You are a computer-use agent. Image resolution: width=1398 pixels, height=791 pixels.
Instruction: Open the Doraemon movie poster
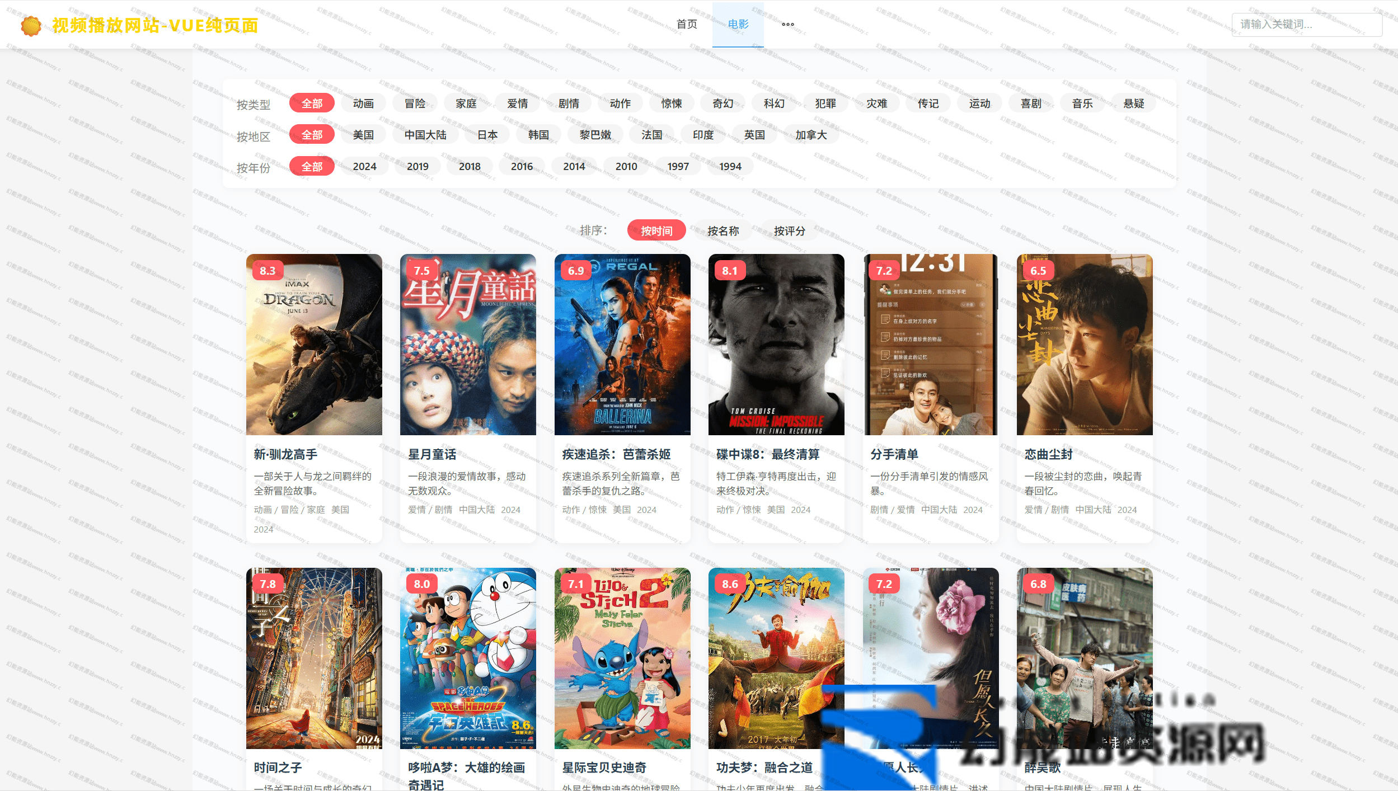tap(468, 658)
